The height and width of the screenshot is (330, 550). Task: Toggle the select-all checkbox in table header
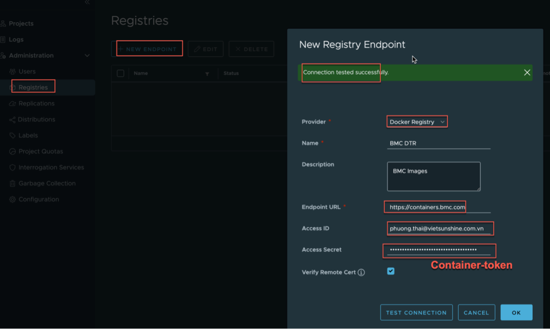click(120, 73)
